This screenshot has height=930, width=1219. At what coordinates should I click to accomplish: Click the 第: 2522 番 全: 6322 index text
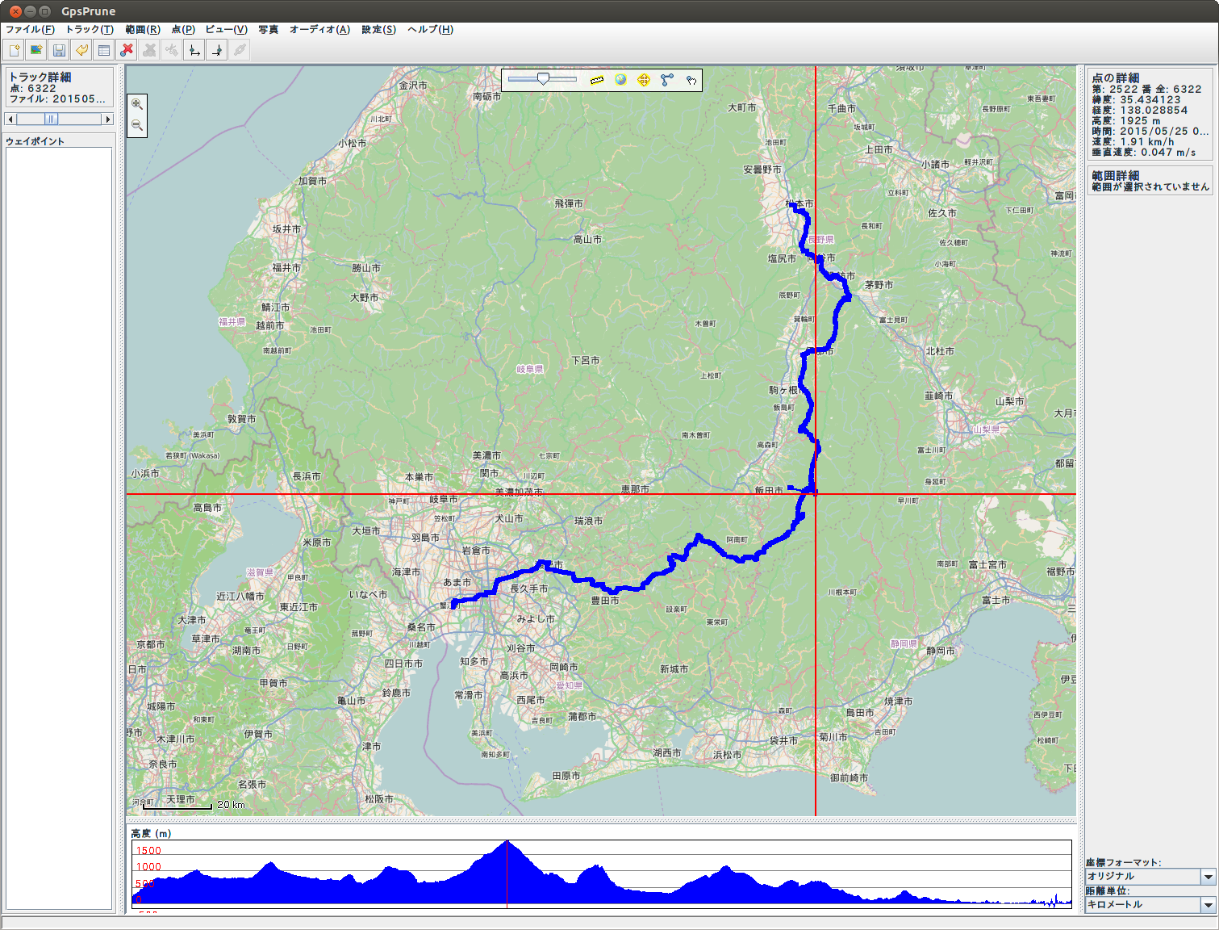(x=1146, y=90)
